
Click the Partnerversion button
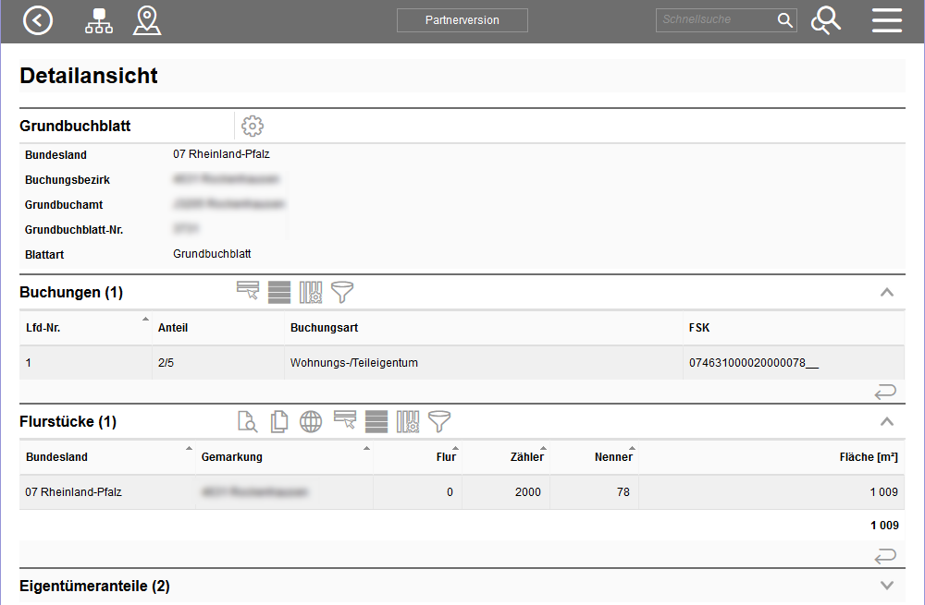click(462, 20)
